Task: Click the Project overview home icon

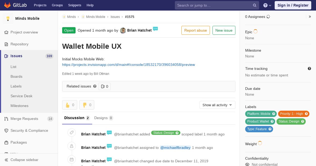Action: click(x=6, y=32)
